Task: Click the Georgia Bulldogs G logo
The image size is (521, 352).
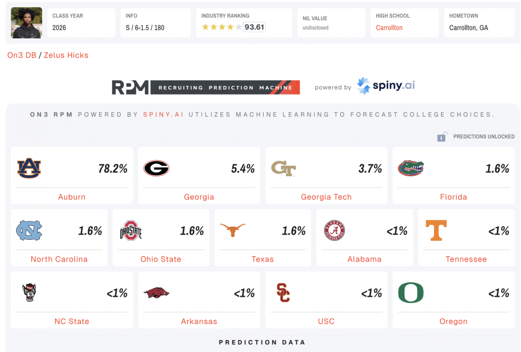Action: pyautogui.click(x=156, y=168)
